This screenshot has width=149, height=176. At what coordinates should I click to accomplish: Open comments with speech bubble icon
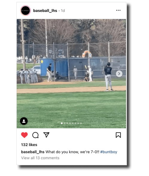pos(35,135)
